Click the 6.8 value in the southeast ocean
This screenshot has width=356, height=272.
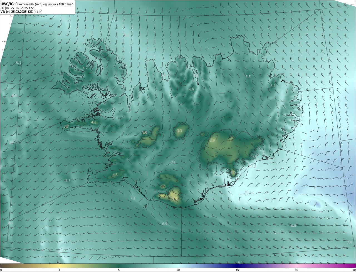coord(293,226)
